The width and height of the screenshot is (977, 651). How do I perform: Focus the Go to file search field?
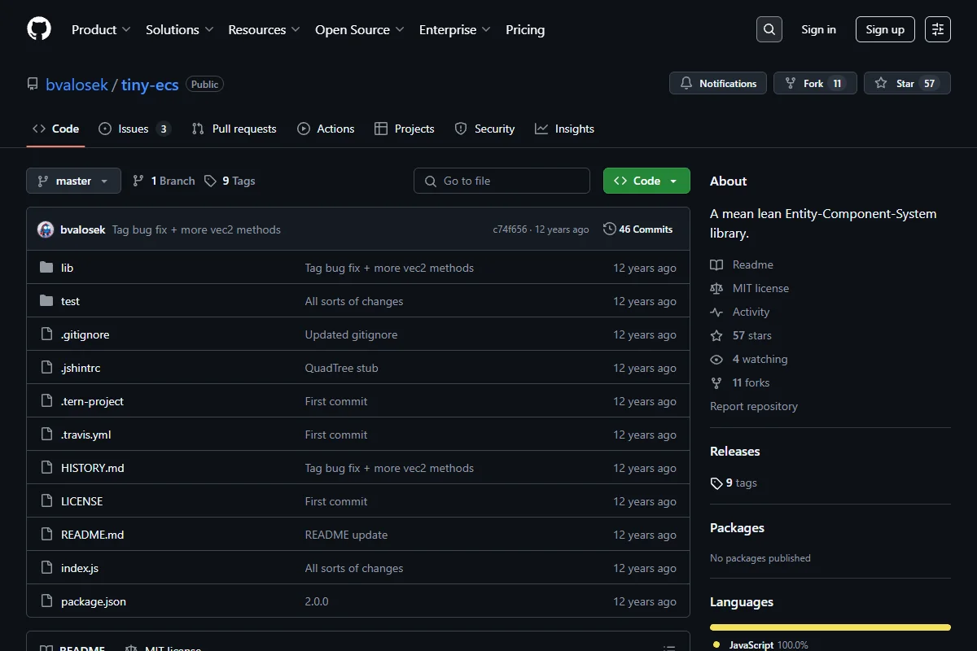(x=502, y=181)
